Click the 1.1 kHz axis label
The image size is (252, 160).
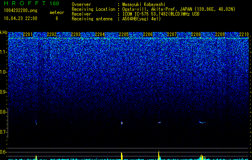(x=4, y=52)
